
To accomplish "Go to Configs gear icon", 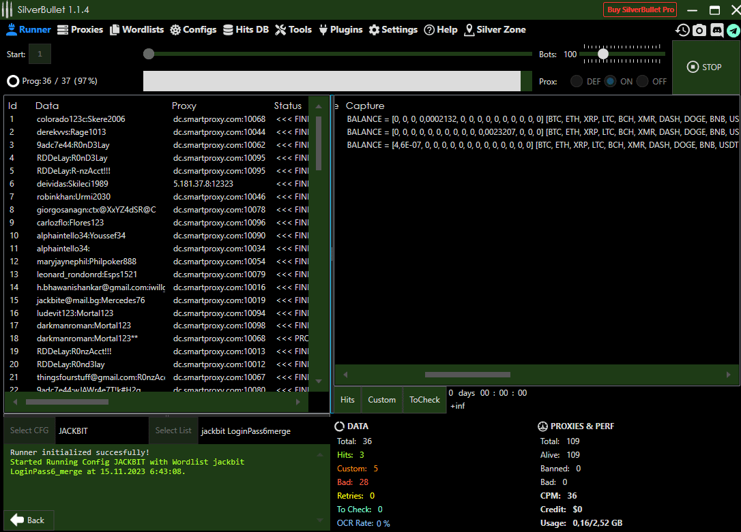I will pos(175,30).
